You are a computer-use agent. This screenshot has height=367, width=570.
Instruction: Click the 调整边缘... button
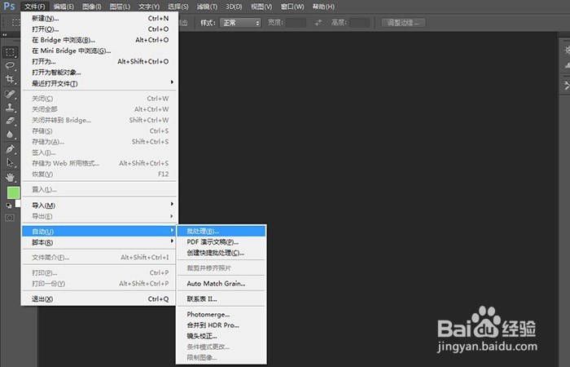(x=403, y=23)
